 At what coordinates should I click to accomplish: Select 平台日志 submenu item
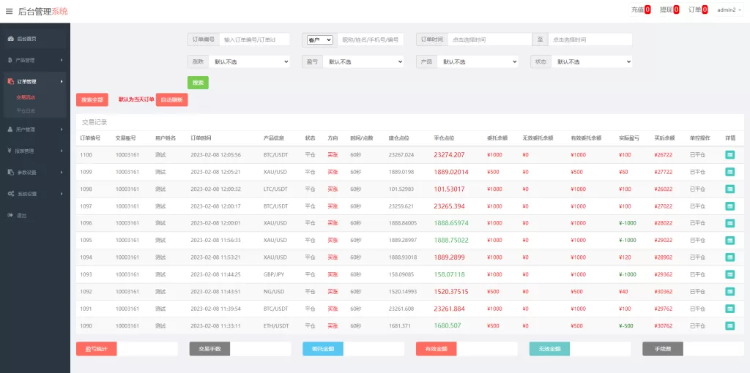click(26, 110)
